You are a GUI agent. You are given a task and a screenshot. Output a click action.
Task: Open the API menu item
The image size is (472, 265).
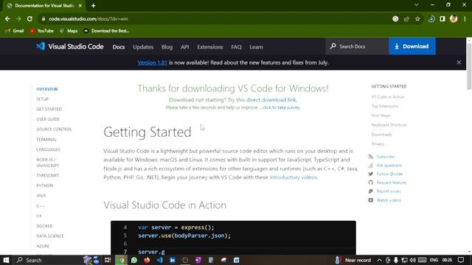pyautogui.click(x=185, y=47)
